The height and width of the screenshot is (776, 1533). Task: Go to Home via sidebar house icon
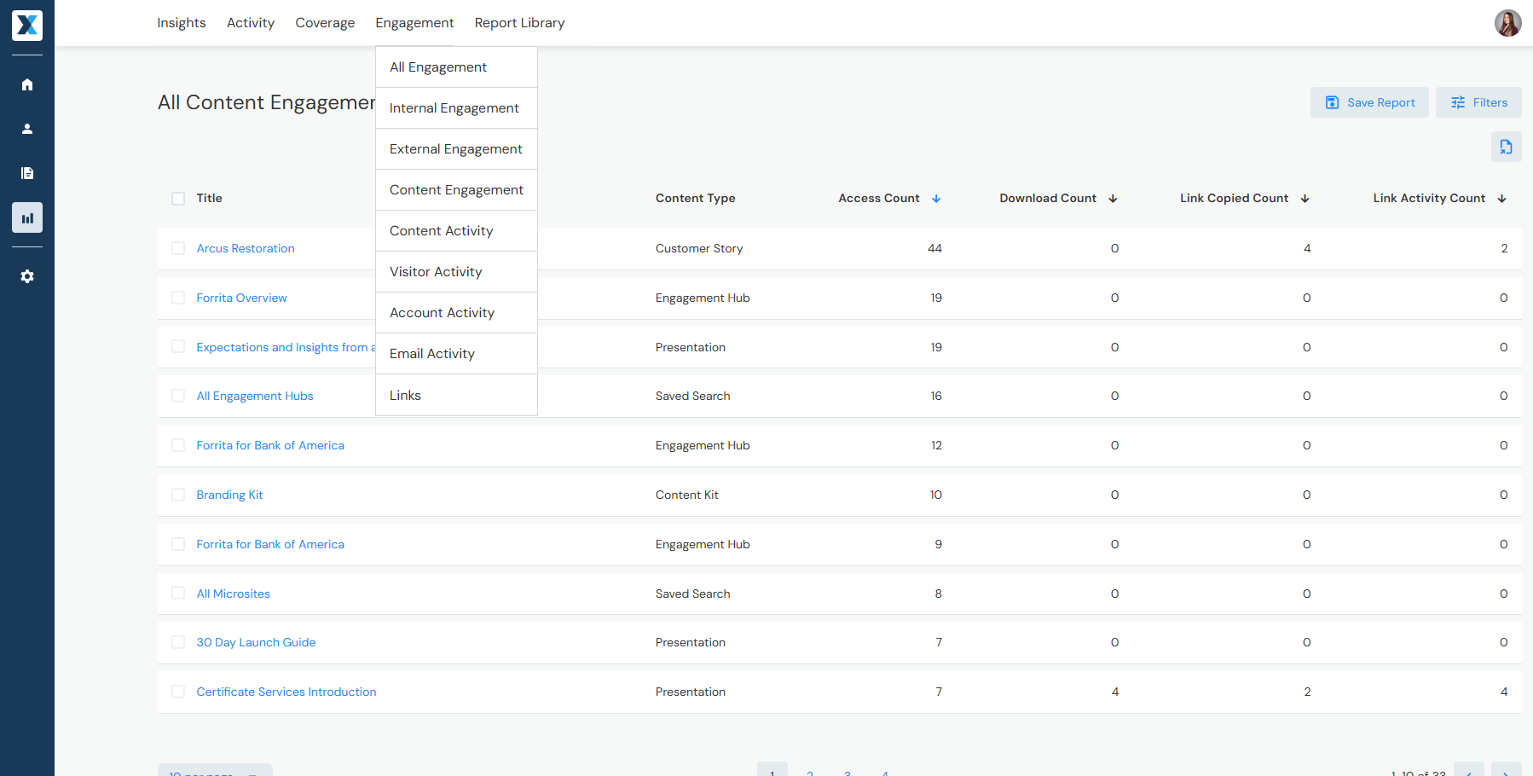(27, 84)
